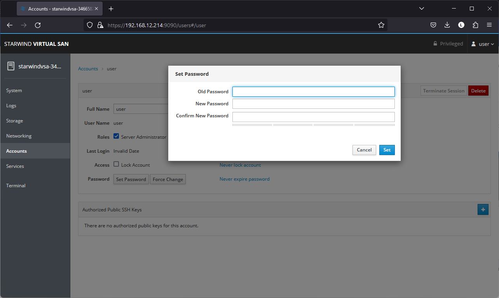Screen dimensions: 499x298
Task: Click the starwindvsa host server icon
Action: pos(11,66)
